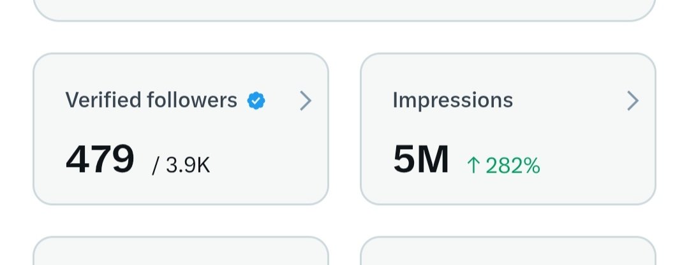
Task: Click the cut-off card at bottom left
Action: [181, 251]
